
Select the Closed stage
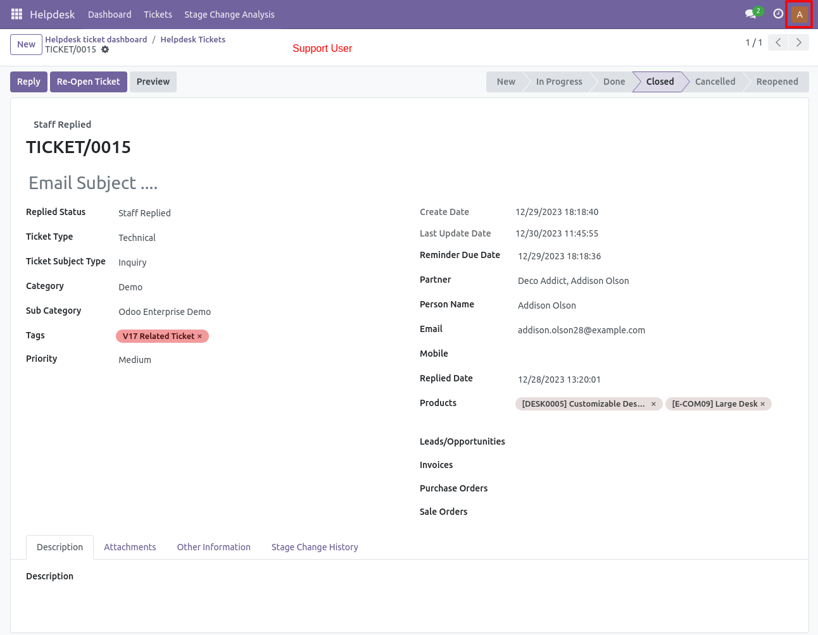pos(660,82)
